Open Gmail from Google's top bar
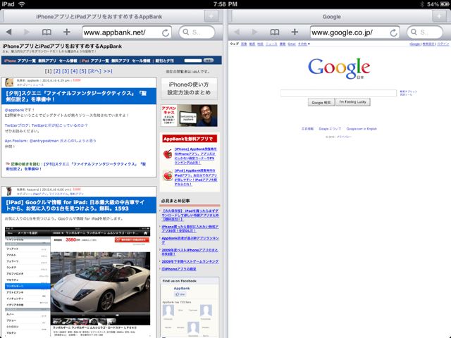Viewport: 451px width, 338px height. click(x=292, y=44)
